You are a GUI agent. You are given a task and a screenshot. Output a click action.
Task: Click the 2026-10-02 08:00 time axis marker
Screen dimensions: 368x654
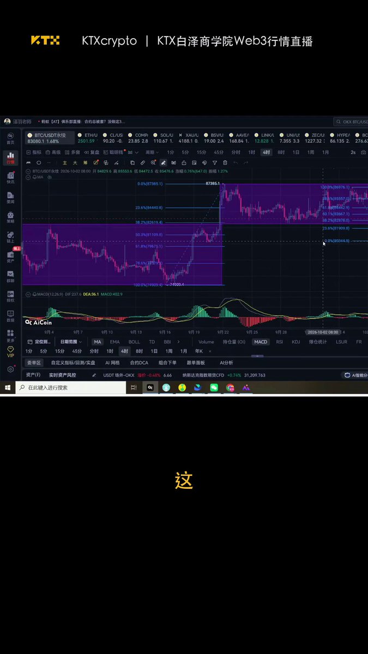click(x=323, y=332)
